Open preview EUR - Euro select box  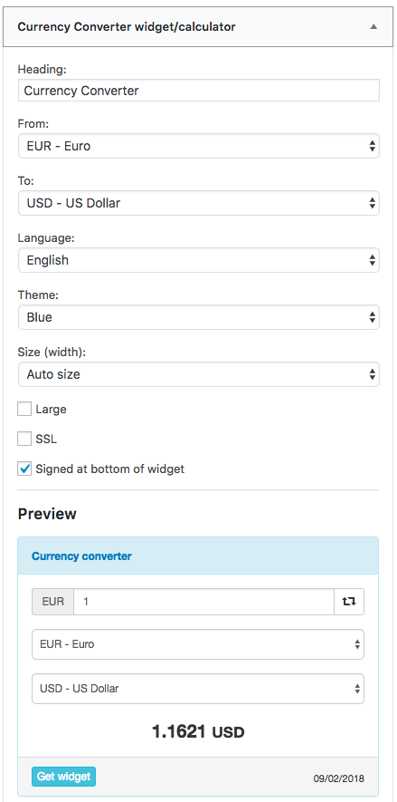198,644
